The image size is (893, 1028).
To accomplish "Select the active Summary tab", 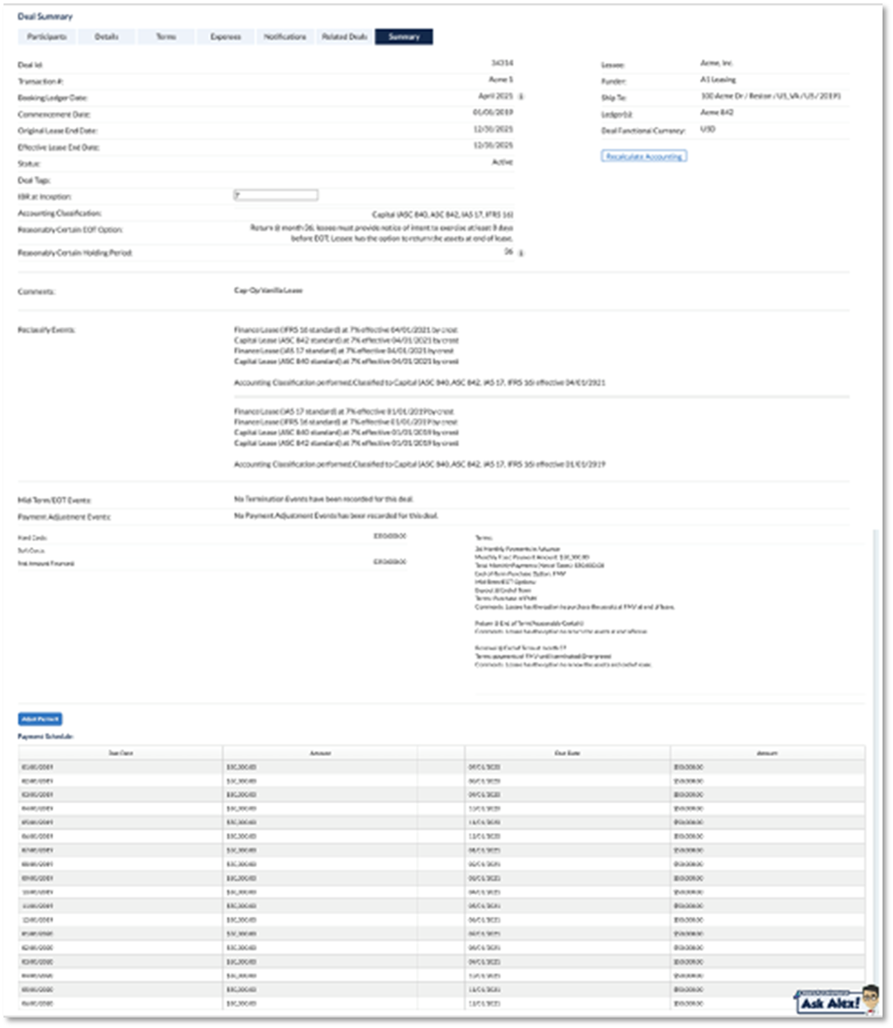I will (404, 37).
